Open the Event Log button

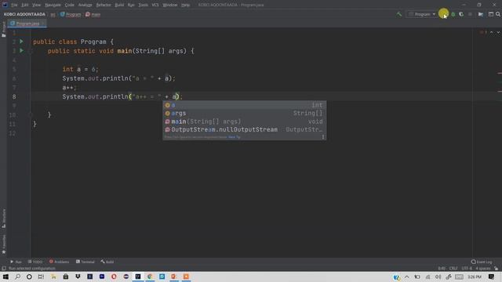(x=482, y=262)
